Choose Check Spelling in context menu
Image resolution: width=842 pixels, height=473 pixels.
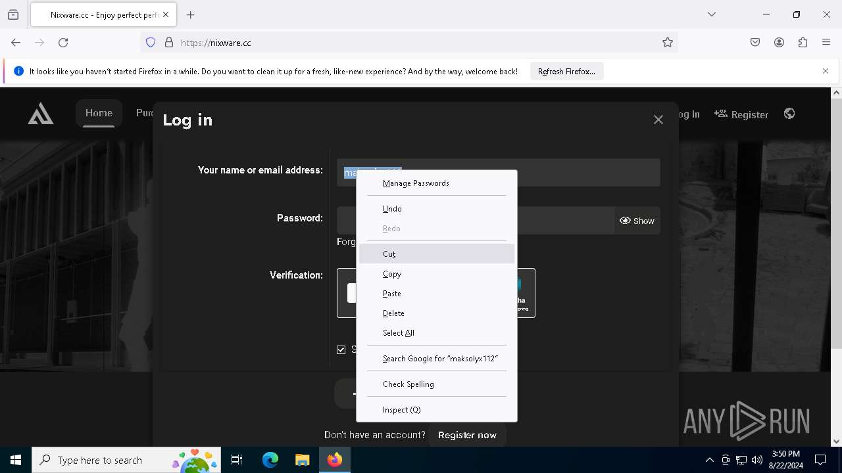(x=437, y=384)
